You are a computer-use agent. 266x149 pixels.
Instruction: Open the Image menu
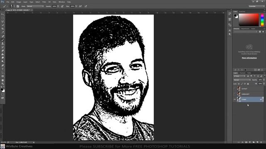coord(19,2)
